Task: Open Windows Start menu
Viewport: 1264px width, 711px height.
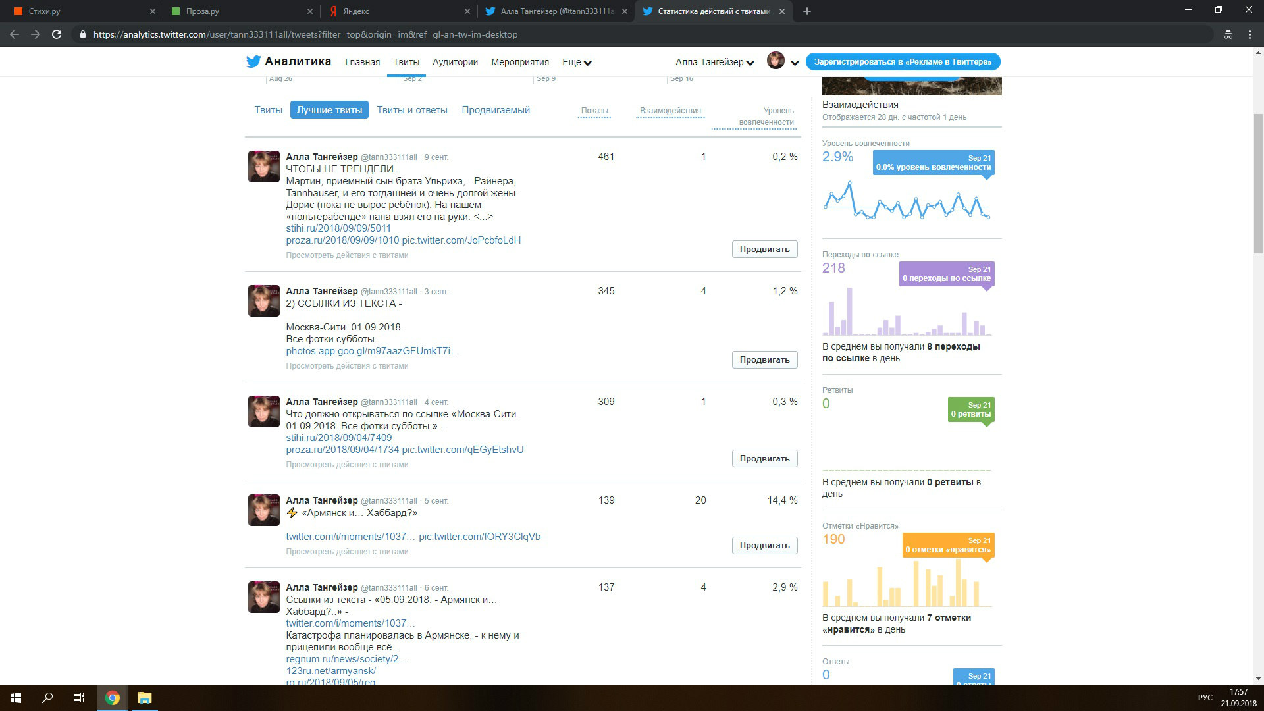Action: point(16,698)
